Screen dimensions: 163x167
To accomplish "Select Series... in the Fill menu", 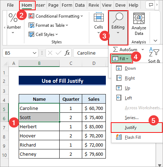I will (x=132, y=118).
